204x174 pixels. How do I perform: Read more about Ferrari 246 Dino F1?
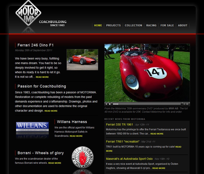(42, 77)
